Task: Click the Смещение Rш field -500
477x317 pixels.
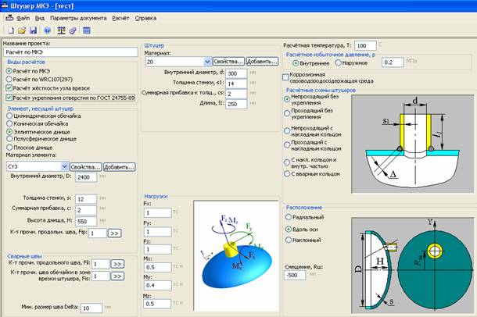Action: (295, 276)
